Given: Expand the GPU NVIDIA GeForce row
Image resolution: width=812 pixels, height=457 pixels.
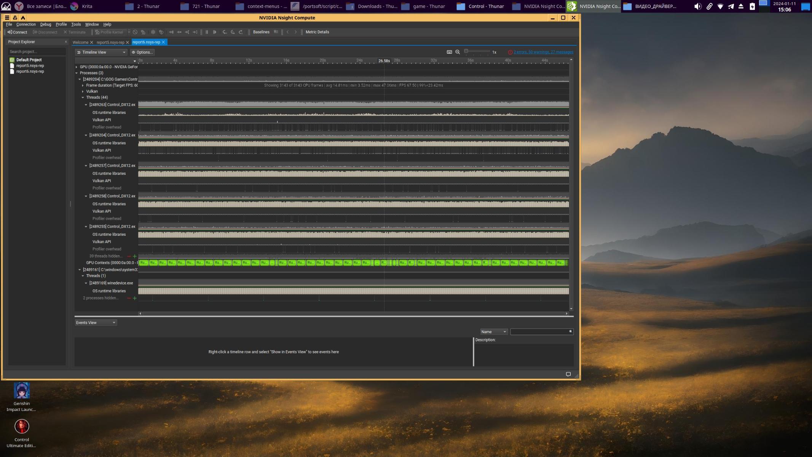Looking at the screenshot, I should 77,67.
